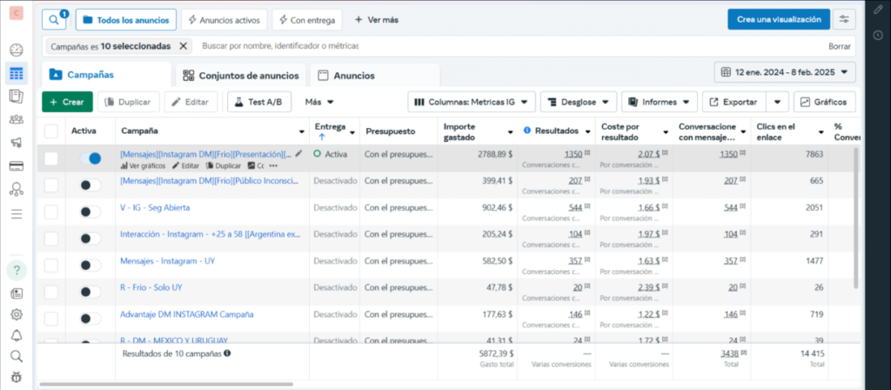This screenshot has height=390, width=891.
Task: Click pencil icon next to first campaign name
Action: point(299,154)
